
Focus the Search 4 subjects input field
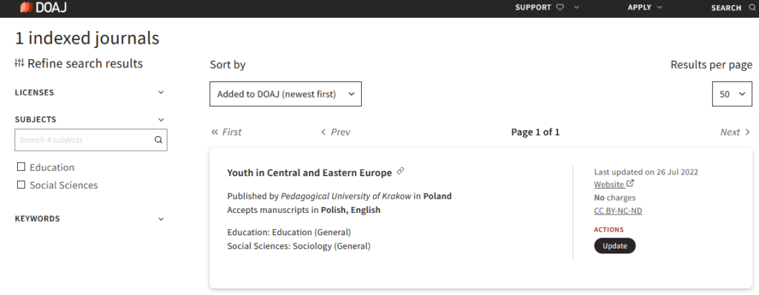[84, 140]
